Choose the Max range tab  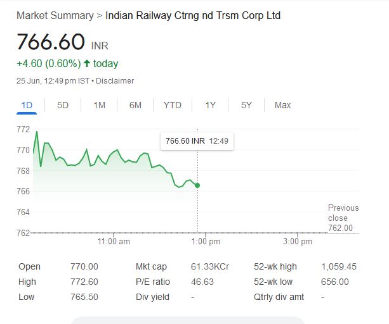282,105
